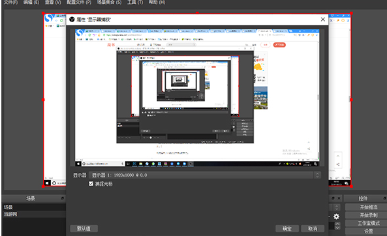Close the 属性 '显示器捕获' dialog
The height and width of the screenshot is (236, 387).
tap(322, 20)
